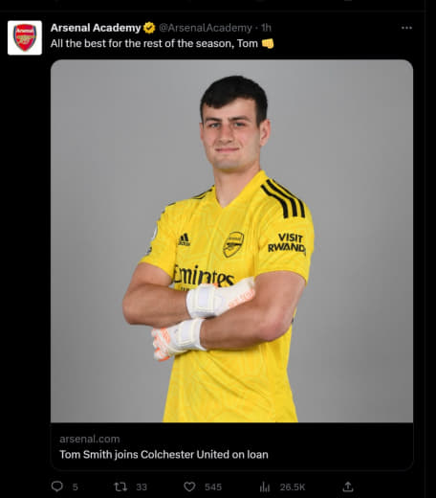436x498 pixels.
Task: Click the retweet arrows icon
Action: (120, 487)
